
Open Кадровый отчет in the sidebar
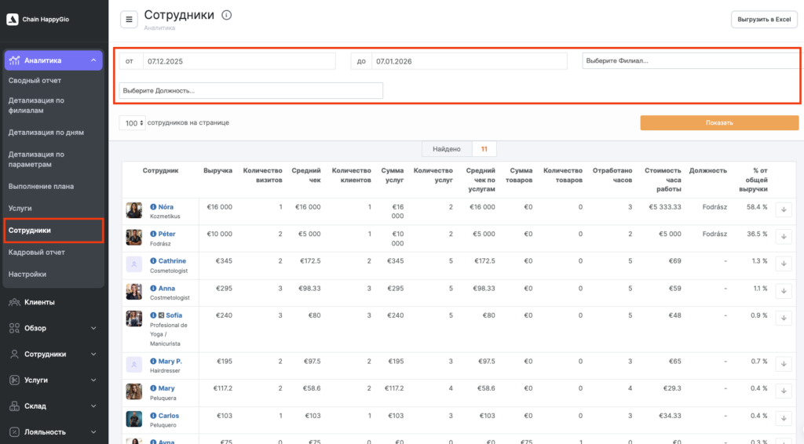pyautogui.click(x=37, y=253)
